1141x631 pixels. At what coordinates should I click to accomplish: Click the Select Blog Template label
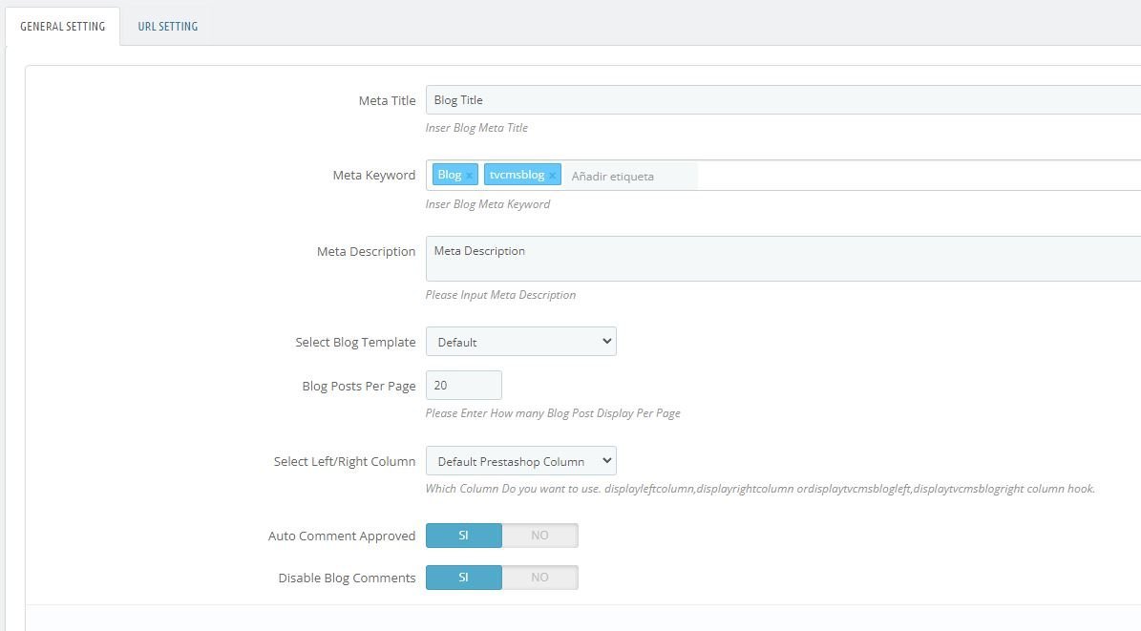(x=355, y=342)
